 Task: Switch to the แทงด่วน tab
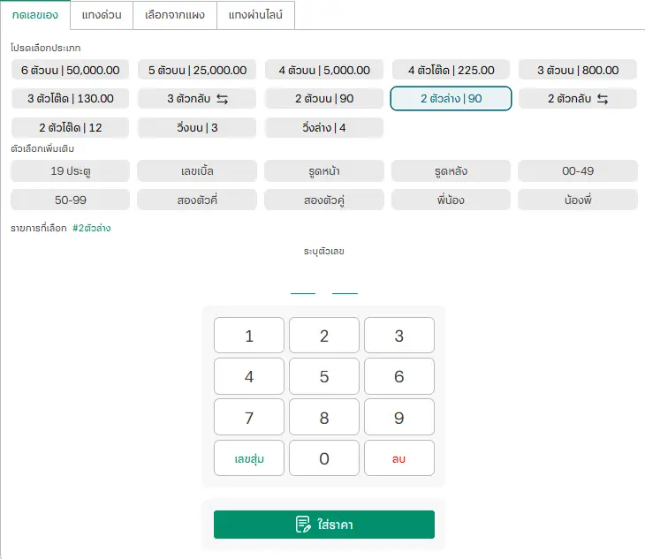101,15
